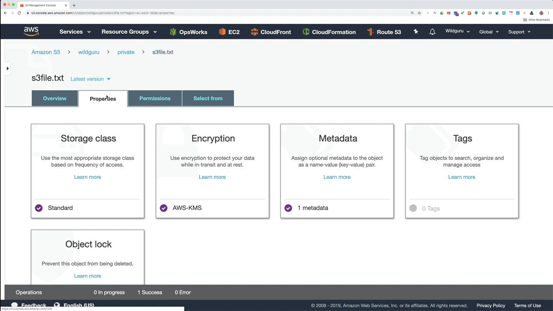Open the CloudFormation shortcut icon
The image size is (553, 311).
(x=306, y=32)
